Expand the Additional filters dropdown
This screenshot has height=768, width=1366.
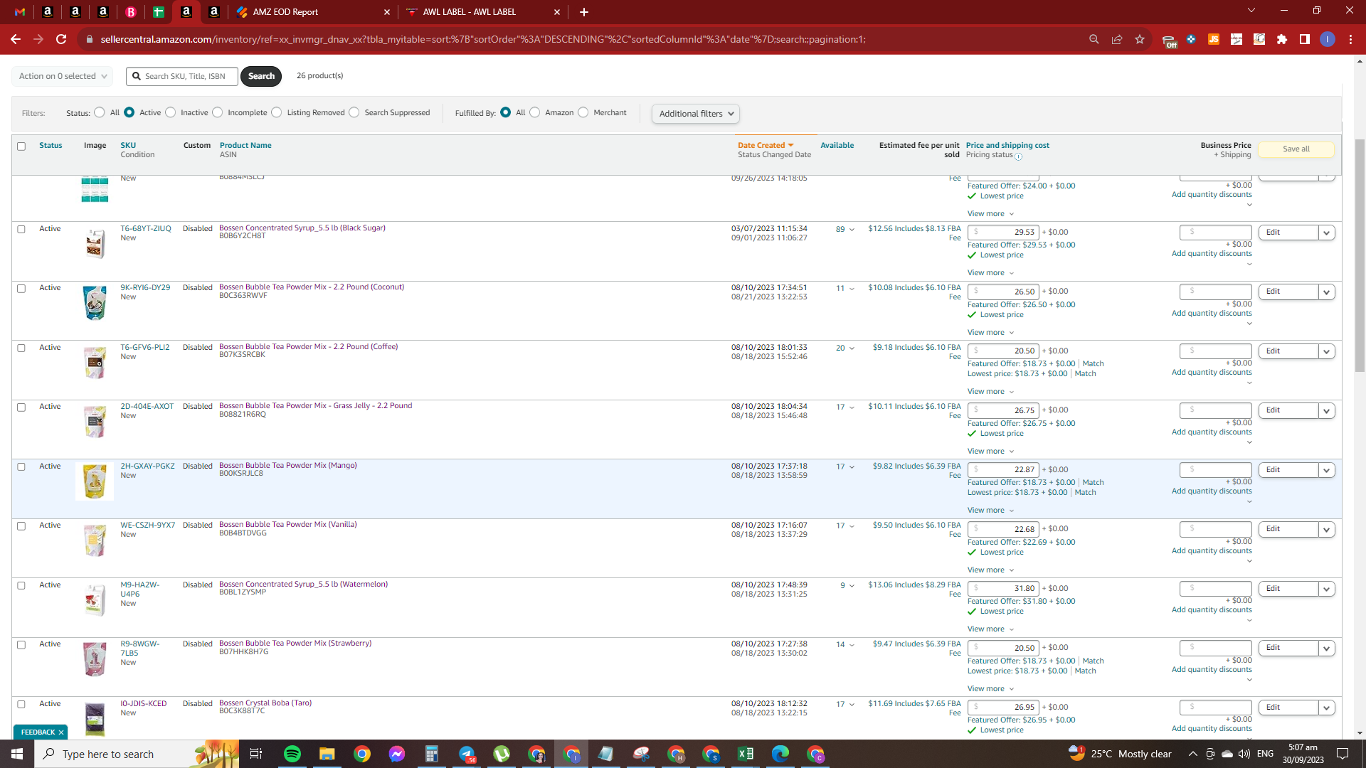click(x=696, y=114)
